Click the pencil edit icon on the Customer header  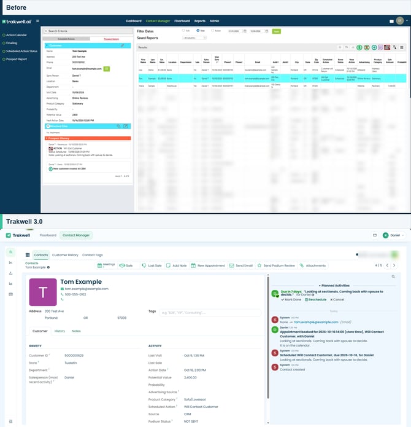click(x=123, y=45)
